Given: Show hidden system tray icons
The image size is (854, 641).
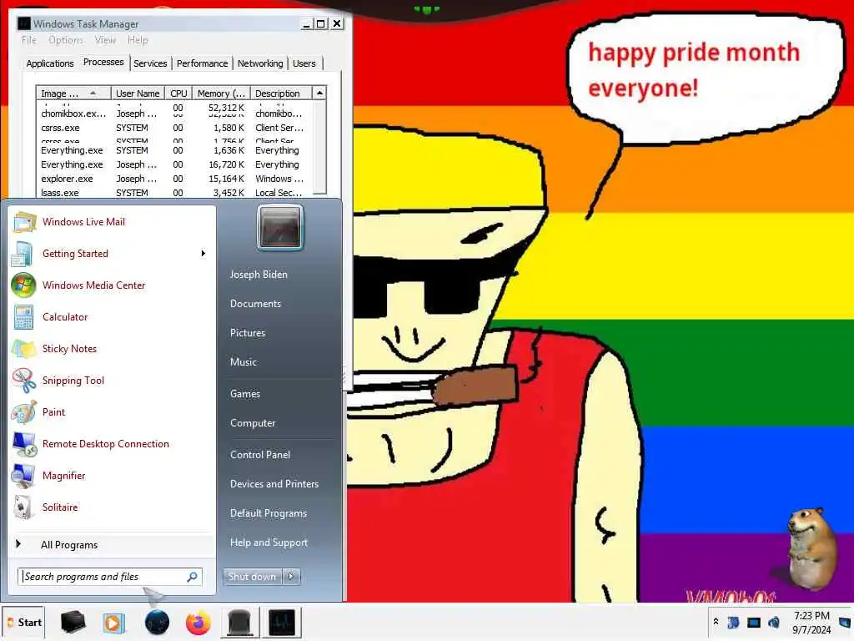Looking at the screenshot, I should tap(716, 622).
